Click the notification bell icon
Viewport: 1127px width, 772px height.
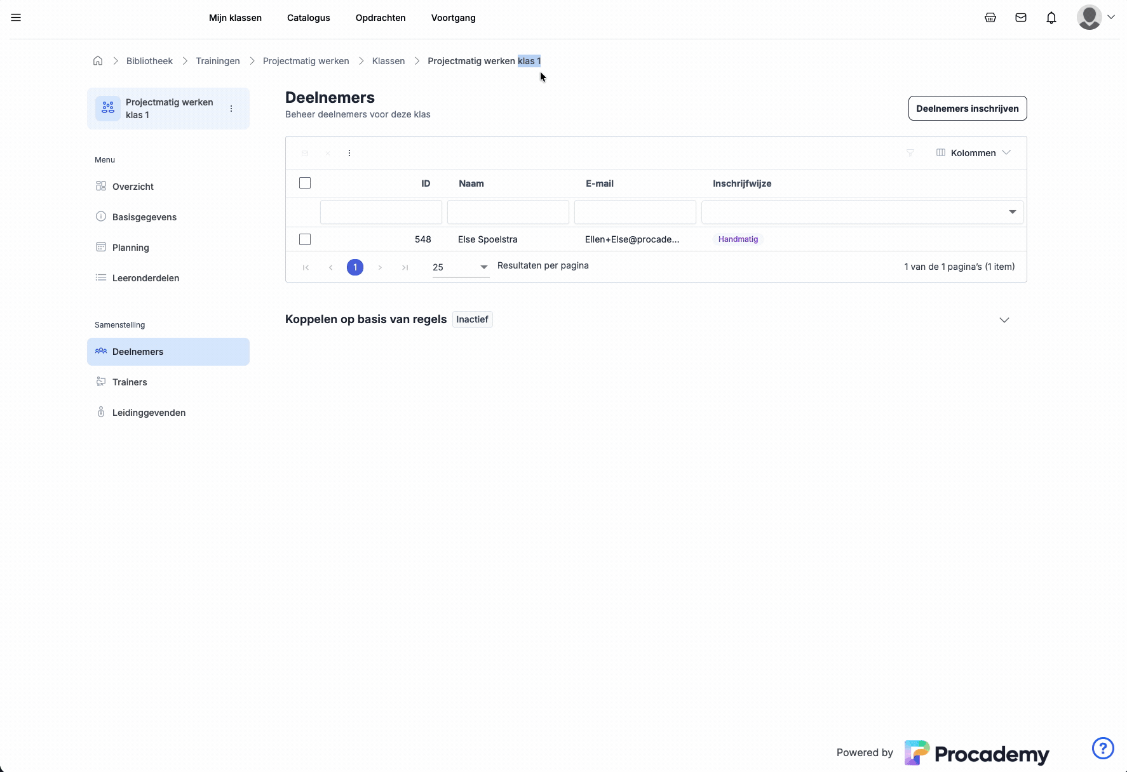[1051, 18]
